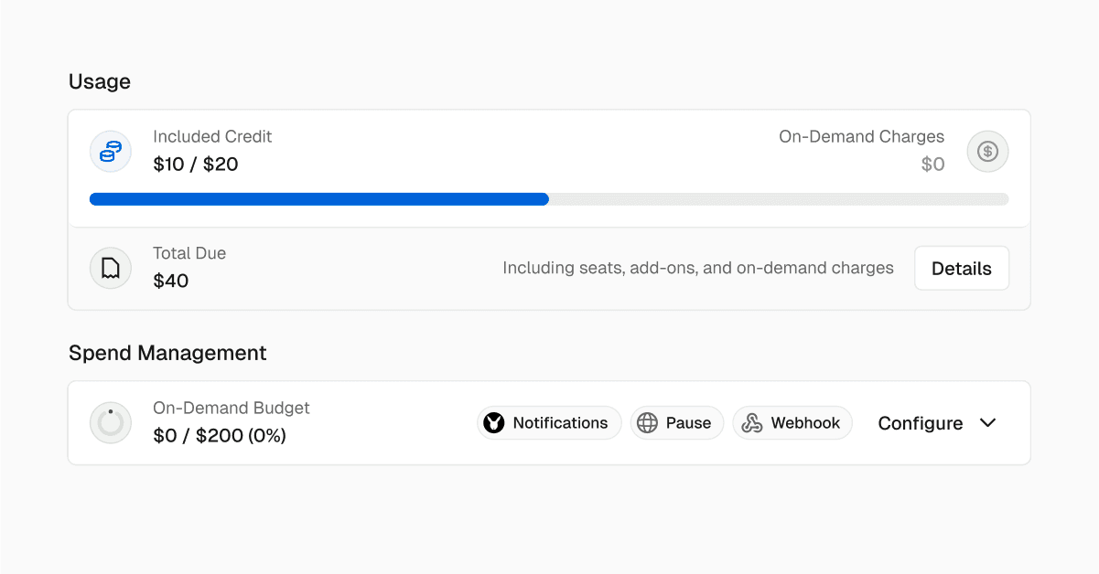
Task: Click the 'Including seats, add-ons' description text
Action: point(697,269)
